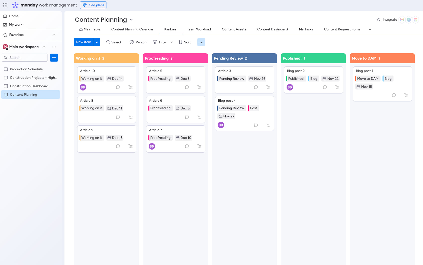
Task: Open the Gmail integration icon
Action: 402,20
